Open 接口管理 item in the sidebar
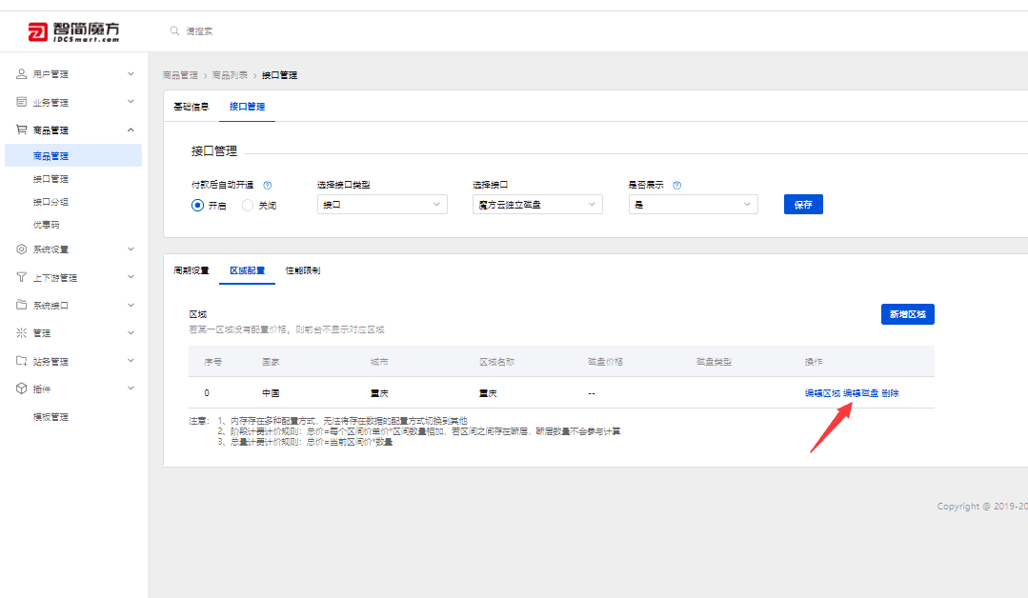 51,179
